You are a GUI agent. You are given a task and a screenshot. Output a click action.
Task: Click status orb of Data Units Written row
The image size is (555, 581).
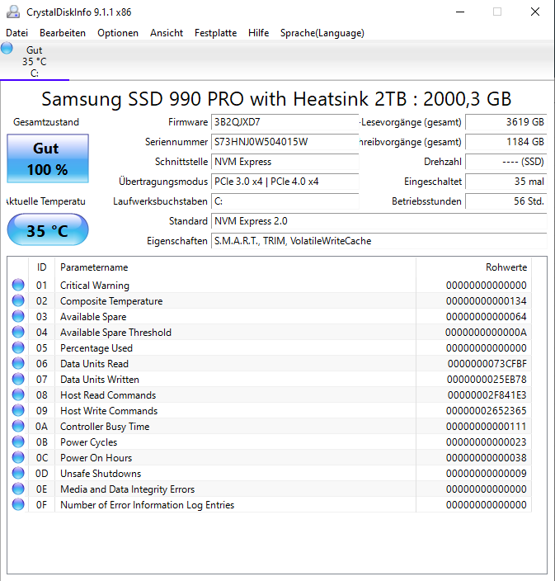click(x=18, y=379)
